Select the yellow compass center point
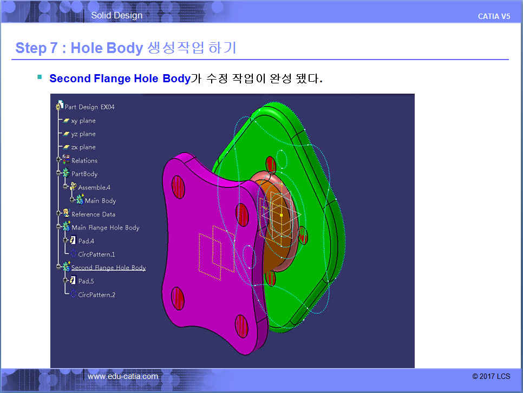Screen dimensions: 523x393 (x=282, y=215)
